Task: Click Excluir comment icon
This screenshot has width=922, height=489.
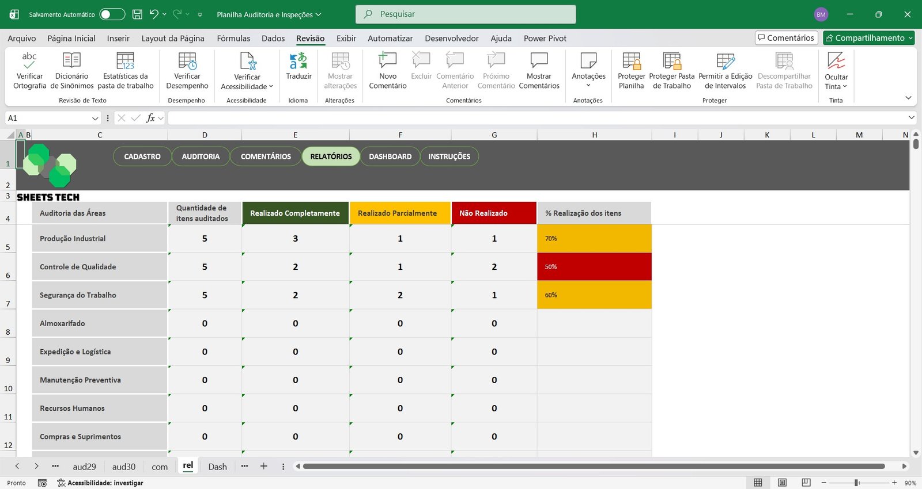Action: [x=421, y=60]
